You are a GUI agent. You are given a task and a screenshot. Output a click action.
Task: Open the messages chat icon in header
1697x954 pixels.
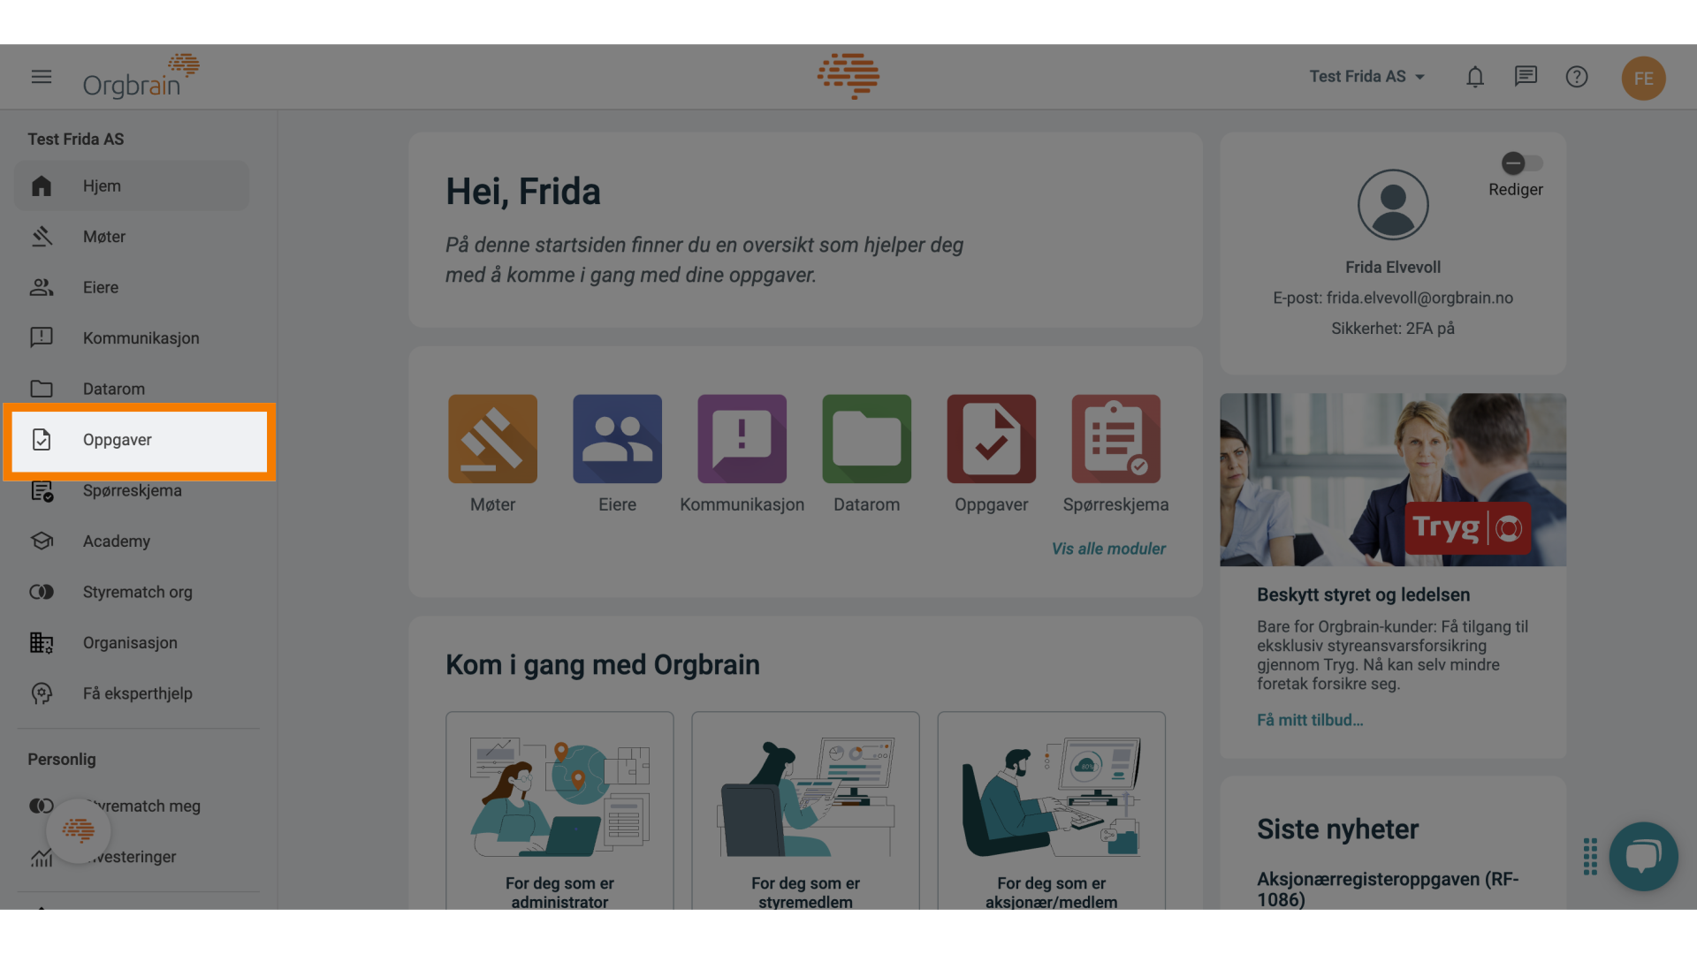coord(1526,77)
